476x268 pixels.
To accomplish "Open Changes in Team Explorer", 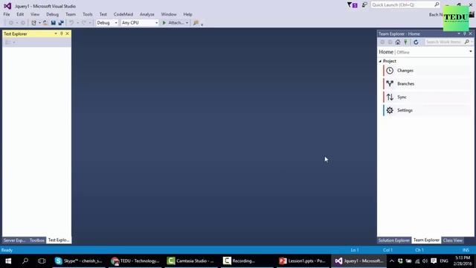I will point(427,71).
